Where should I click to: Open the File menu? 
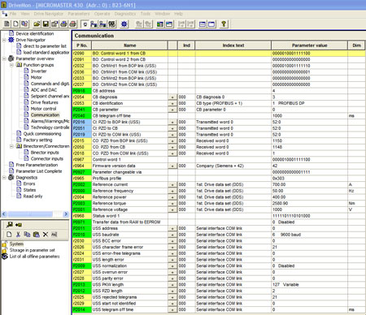click(13, 14)
